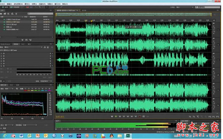Switch to the Multitrack editor view button
Image resolution: width=223 pixels, height=139 pixels.
click(x=15, y=7)
